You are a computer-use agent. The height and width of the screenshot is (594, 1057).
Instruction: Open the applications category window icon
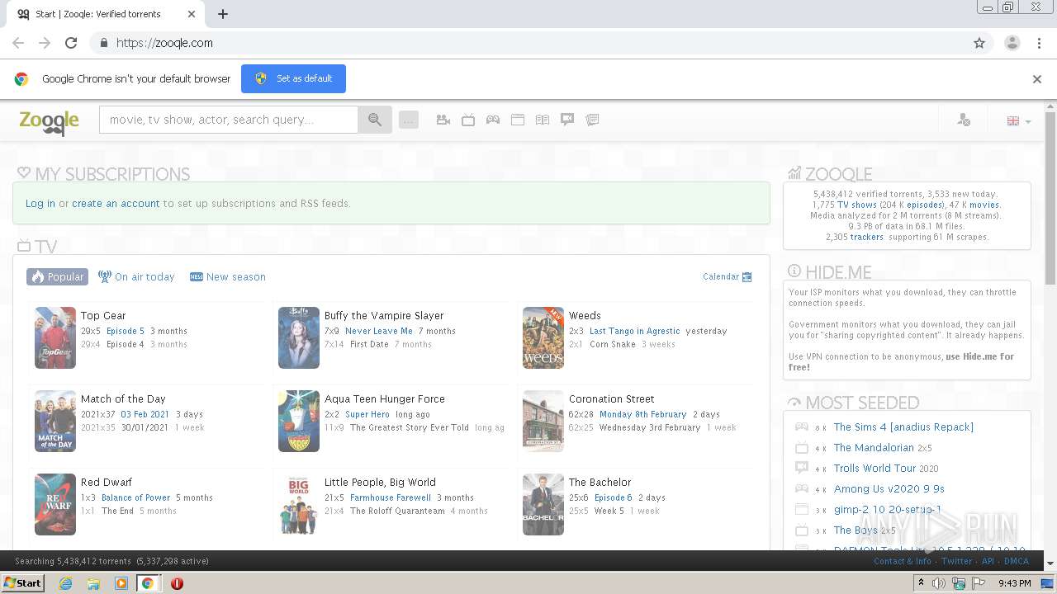point(518,120)
